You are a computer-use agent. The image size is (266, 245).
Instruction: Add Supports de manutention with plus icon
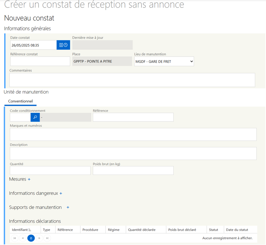[68, 208]
